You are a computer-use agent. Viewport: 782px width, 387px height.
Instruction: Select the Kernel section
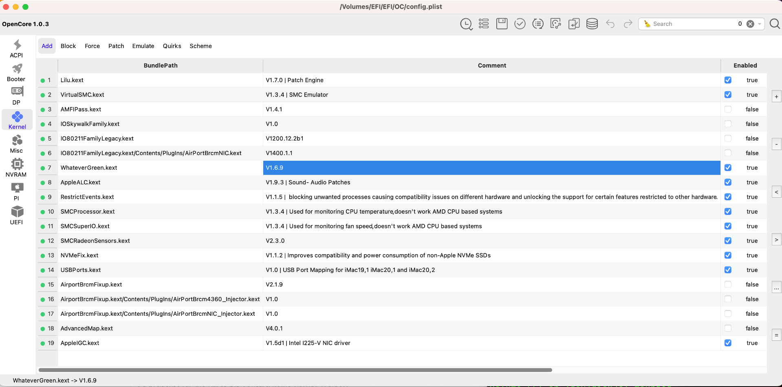point(17,120)
